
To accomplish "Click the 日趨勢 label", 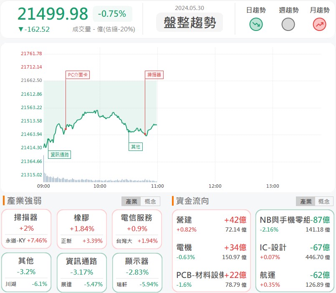I will click(256, 10).
